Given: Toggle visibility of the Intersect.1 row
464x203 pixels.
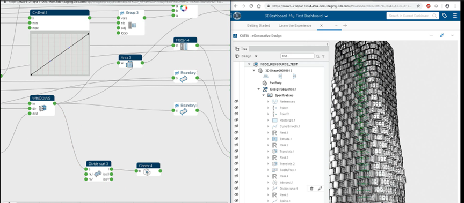Looking at the screenshot, I should pyautogui.click(x=236, y=182).
